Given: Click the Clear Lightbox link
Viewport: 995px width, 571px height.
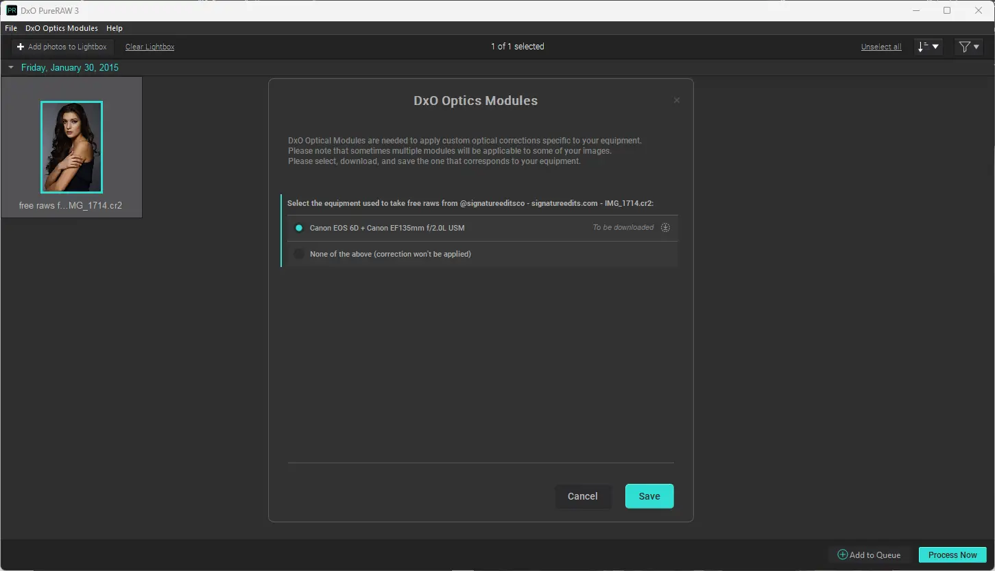Looking at the screenshot, I should pyautogui.click(x=150, y=47).
